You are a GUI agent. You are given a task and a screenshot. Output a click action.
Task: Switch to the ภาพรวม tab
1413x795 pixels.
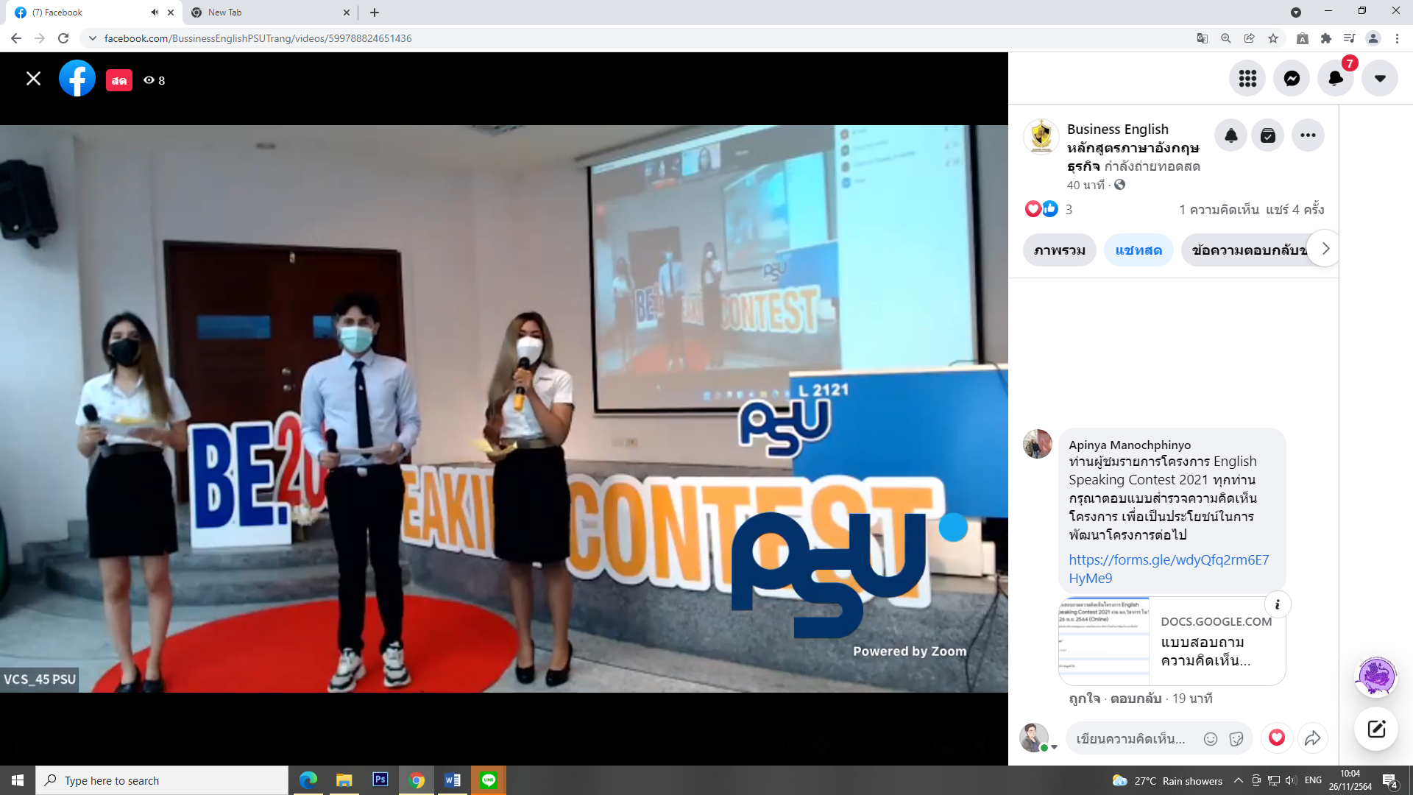(1059, 250)
